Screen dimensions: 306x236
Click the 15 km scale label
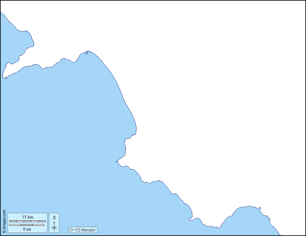pos(27,217)
